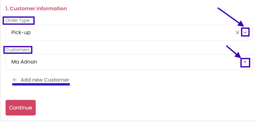Click the Order Type label
Viewport: 256px width, 122px height.
[x=19, y=21]
